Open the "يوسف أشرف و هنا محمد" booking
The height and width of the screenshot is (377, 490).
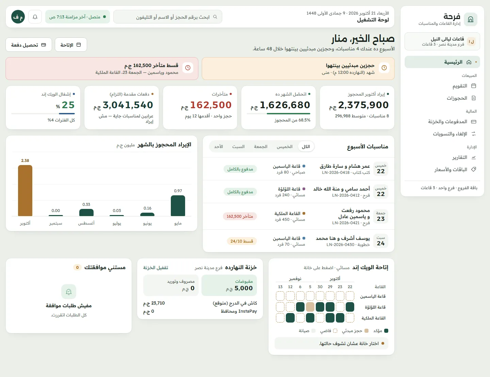click(298, 241)
